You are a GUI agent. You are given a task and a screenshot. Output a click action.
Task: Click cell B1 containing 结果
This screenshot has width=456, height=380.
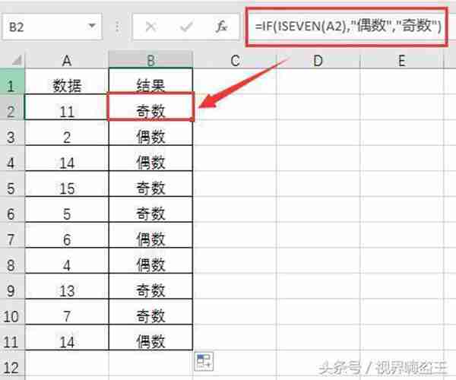tap(150, 82)
